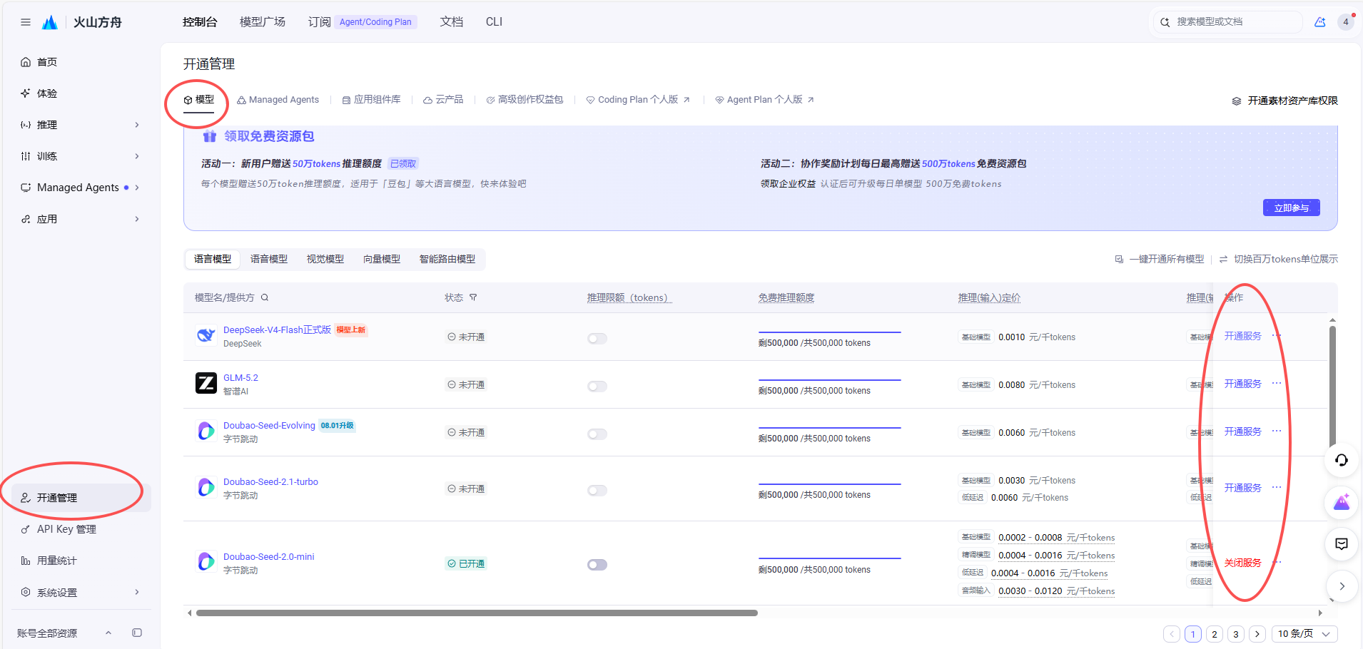1363x649 pixels.
Task: Click the sidebar collapse icon beside 账号全部资源
Action: [137, 633]
